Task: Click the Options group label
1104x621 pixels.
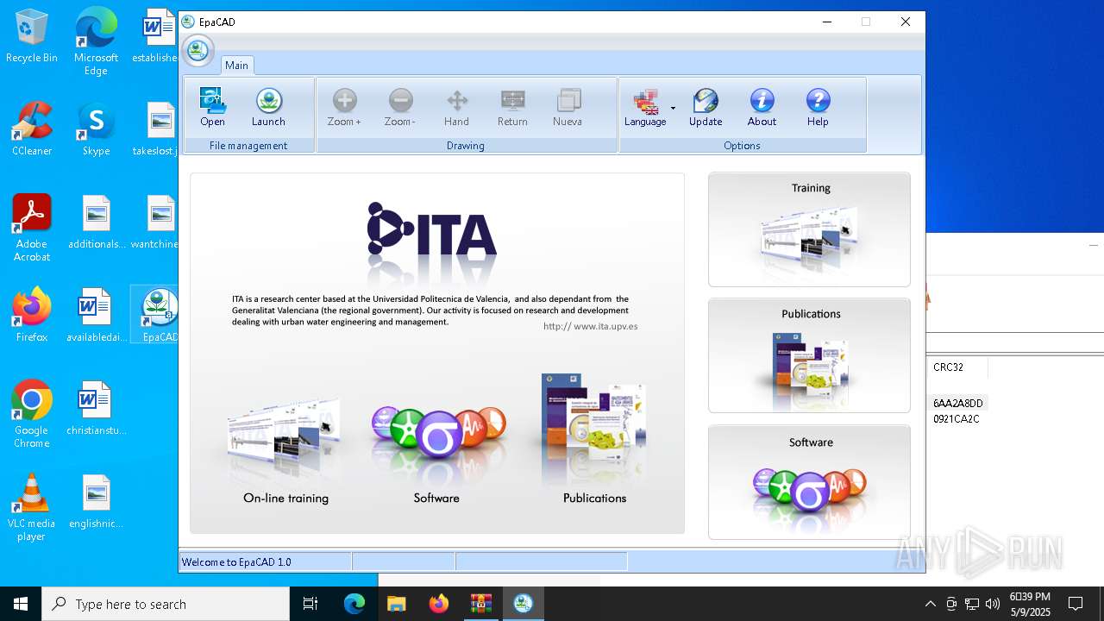Action: point(742,146)
